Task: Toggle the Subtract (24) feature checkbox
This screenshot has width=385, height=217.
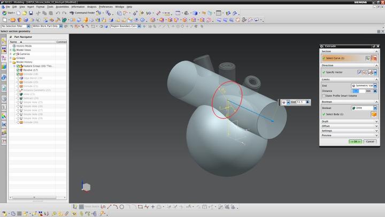Action: click(18, 98)
